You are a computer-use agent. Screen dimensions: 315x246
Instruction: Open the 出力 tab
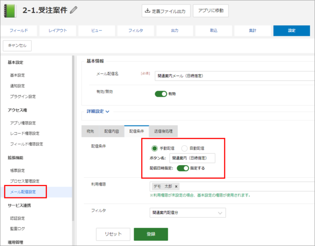point(175,31)
